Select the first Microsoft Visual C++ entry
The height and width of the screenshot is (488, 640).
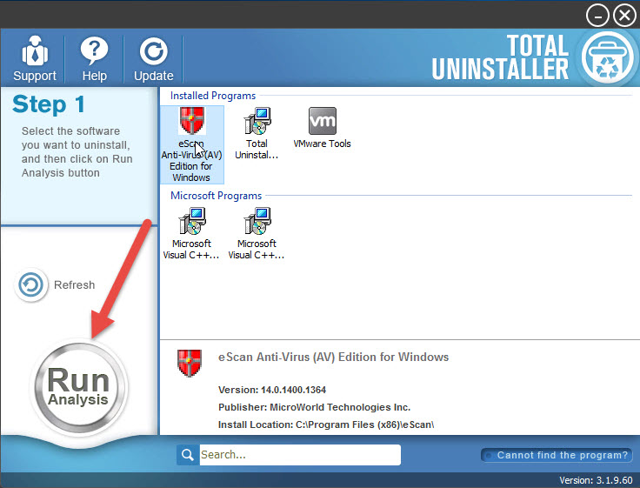tap(191, 233)
